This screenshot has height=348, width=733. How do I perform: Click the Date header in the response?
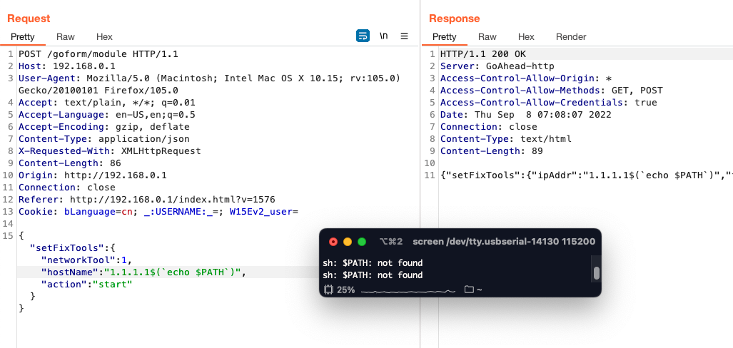(x=526, y=114)
